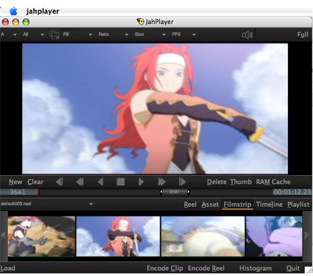Image resolution: width=313 pixels, height=276 pixels.
Task: Open the Playlist tab
Action: point(298,205)
